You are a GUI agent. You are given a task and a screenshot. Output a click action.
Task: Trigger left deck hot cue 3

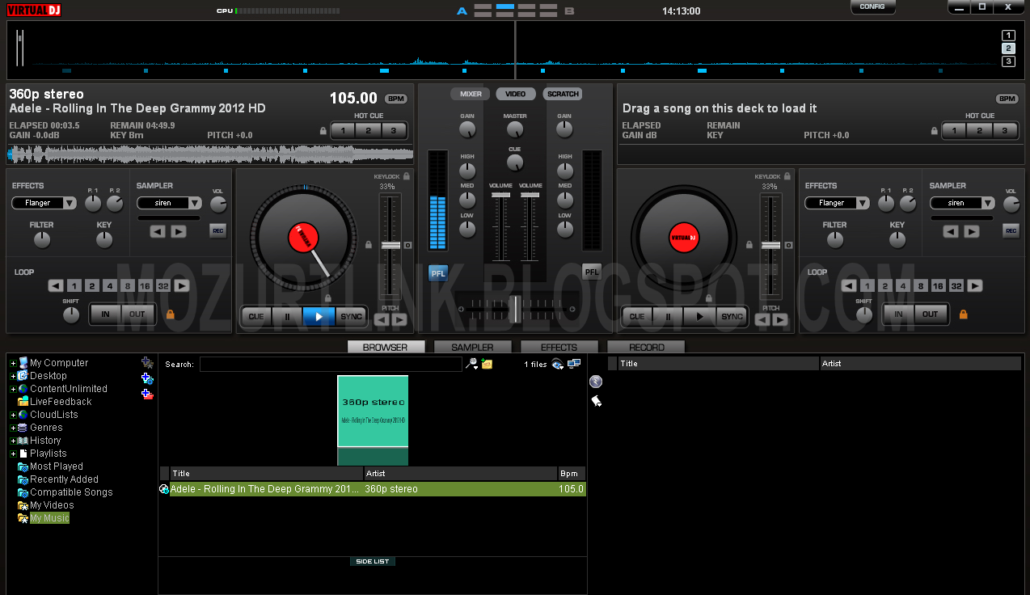pos(394,130)
